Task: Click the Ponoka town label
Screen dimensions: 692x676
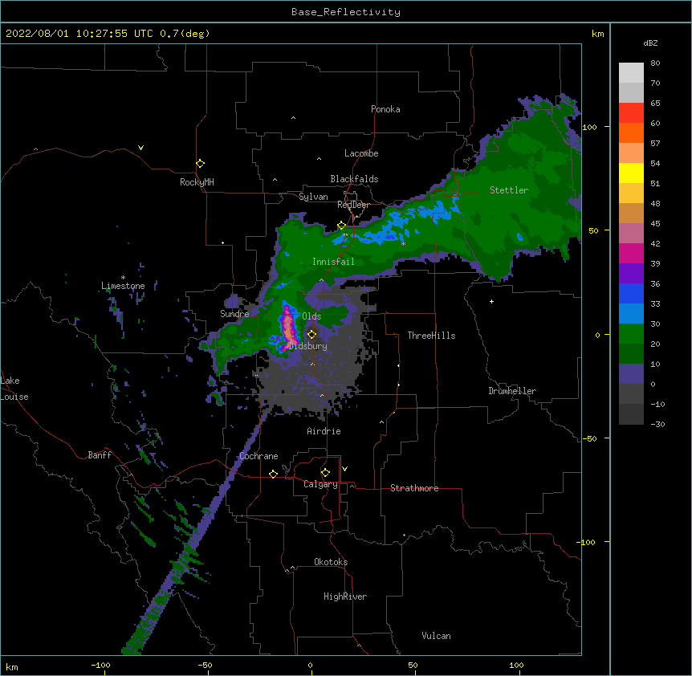Action: pyautogui.click(x=385, y=109)
